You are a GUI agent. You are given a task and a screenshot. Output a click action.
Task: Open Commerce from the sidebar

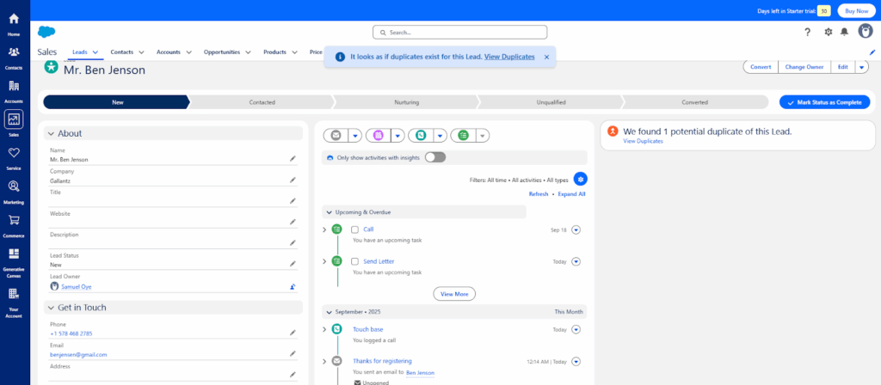point(14,223)
